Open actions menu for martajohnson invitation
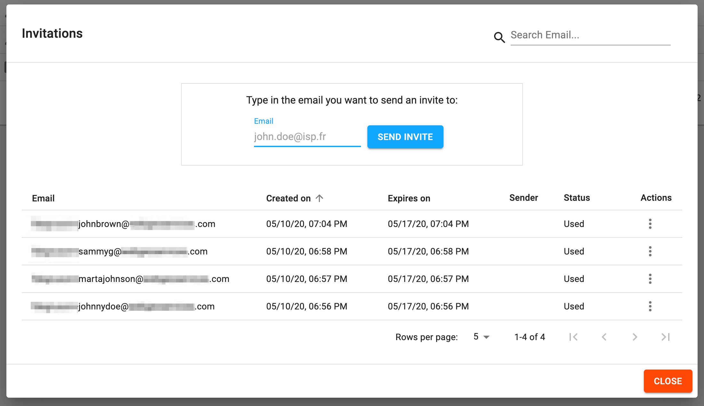This screenshot has height=406, width=704. 650,279
